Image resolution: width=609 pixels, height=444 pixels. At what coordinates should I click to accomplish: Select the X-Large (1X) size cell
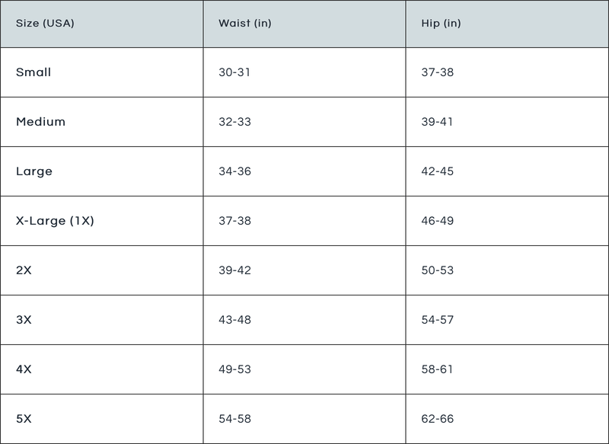tap(55, 221)
